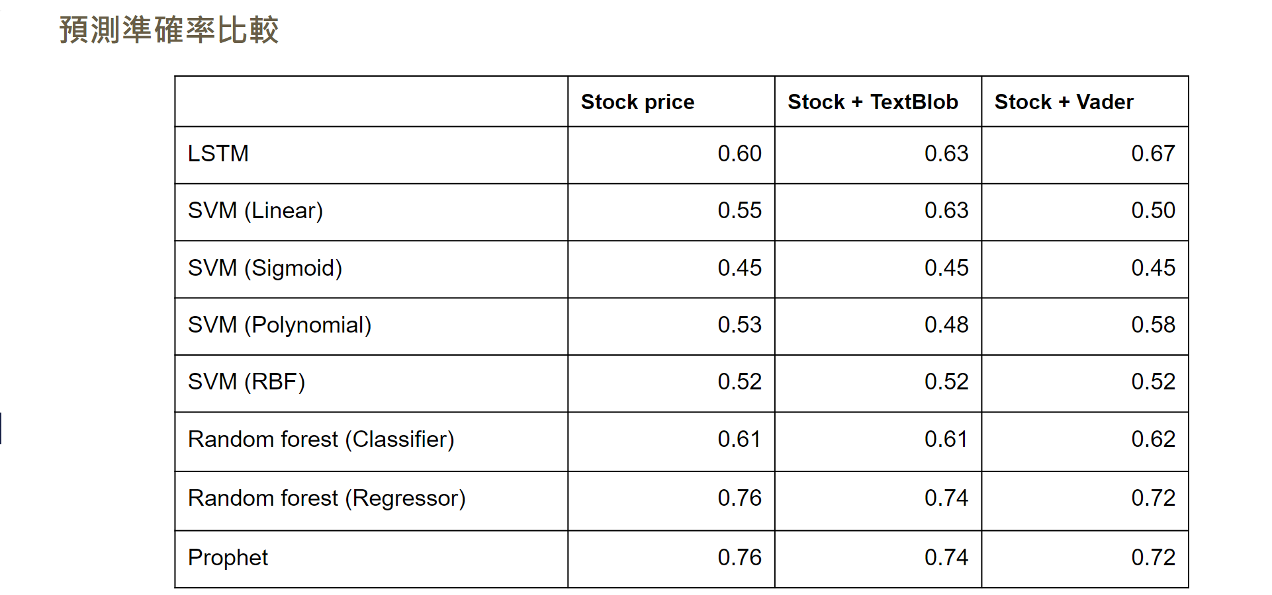The height and width of the screenshot is (595, 1272).
Task: Select the empty top-left table header cell
Action: 371,102
